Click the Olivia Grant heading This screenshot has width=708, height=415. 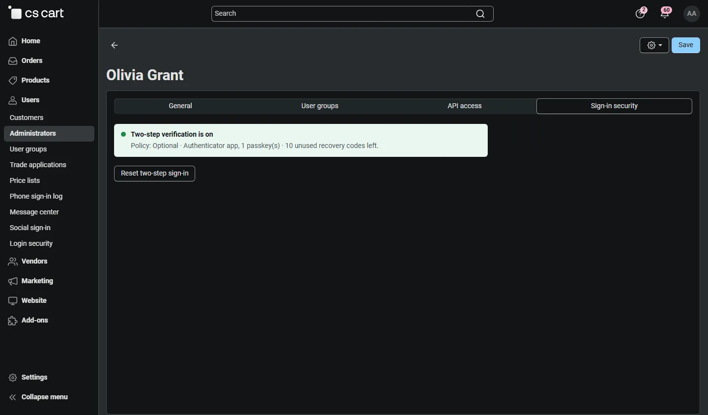(145, 75)
